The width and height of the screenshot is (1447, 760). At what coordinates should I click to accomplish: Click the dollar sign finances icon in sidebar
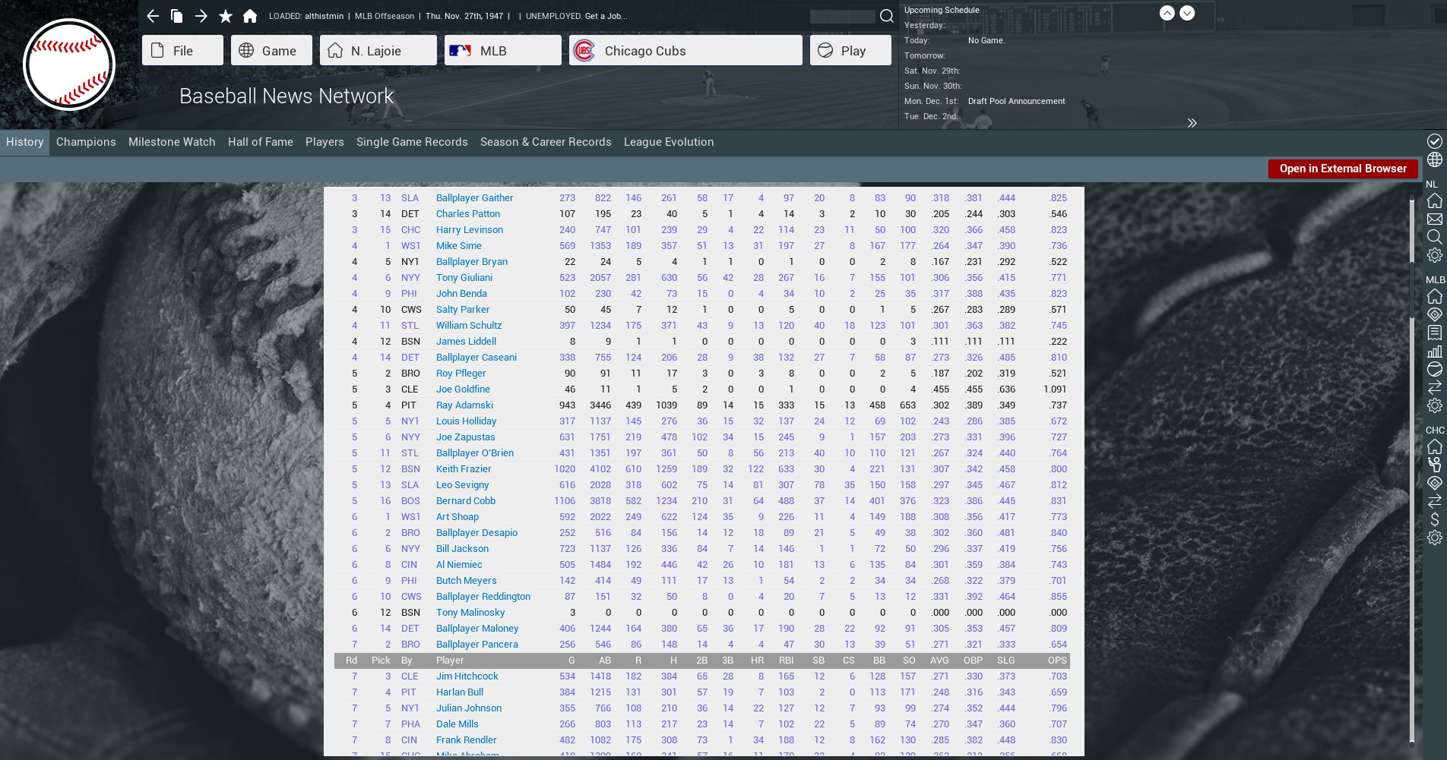(1434, 519)
